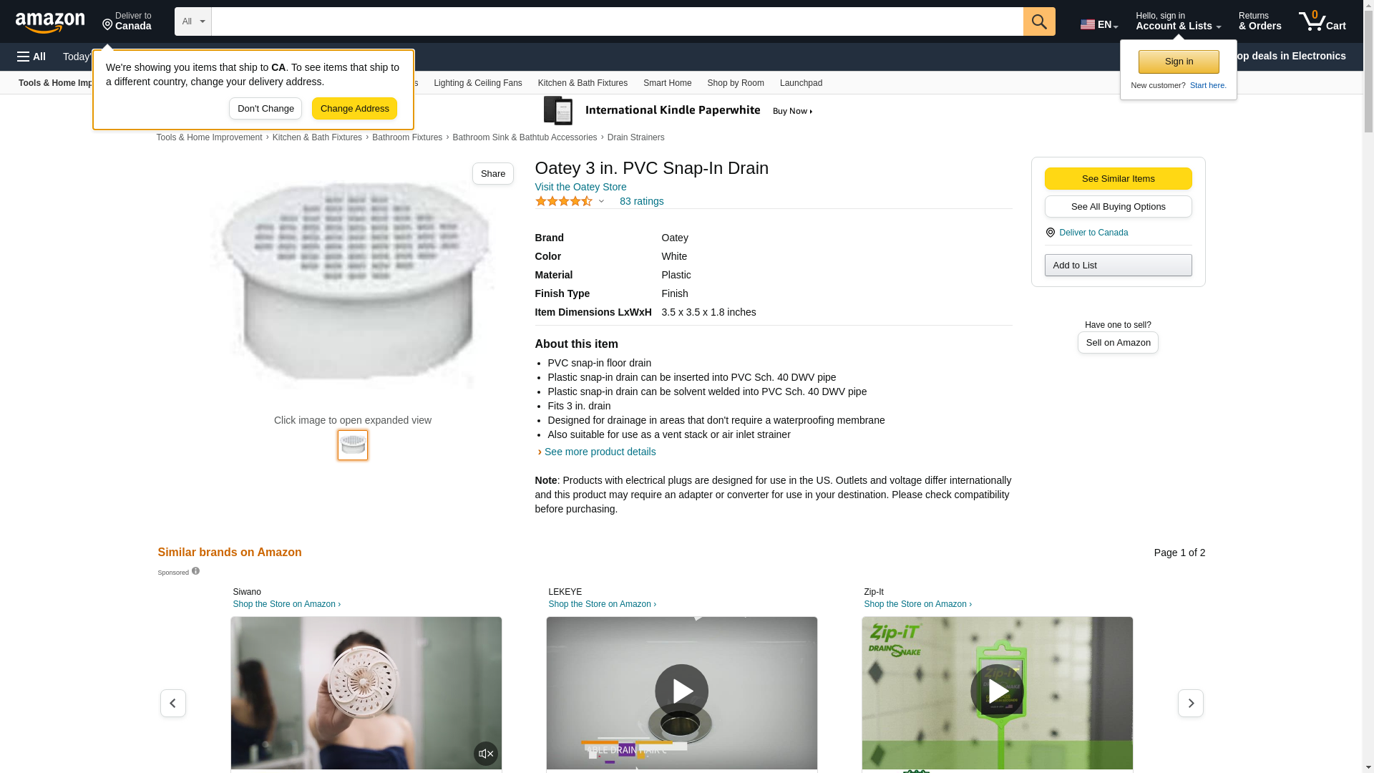Expand the search category All dropdown
Viewport: 1374px width, 773px height.
coord(193,21)
